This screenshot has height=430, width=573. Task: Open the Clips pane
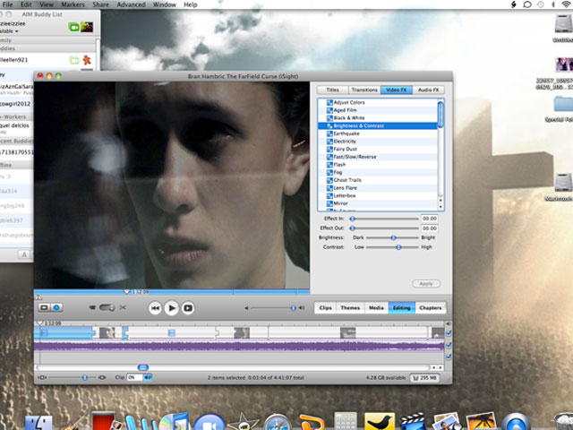(x=325, y=308)
